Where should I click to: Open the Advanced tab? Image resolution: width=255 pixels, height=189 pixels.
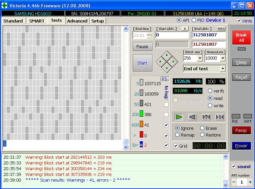pos(77,21)
